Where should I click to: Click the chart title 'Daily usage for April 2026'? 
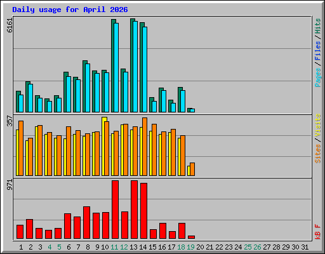pos(70,10)
